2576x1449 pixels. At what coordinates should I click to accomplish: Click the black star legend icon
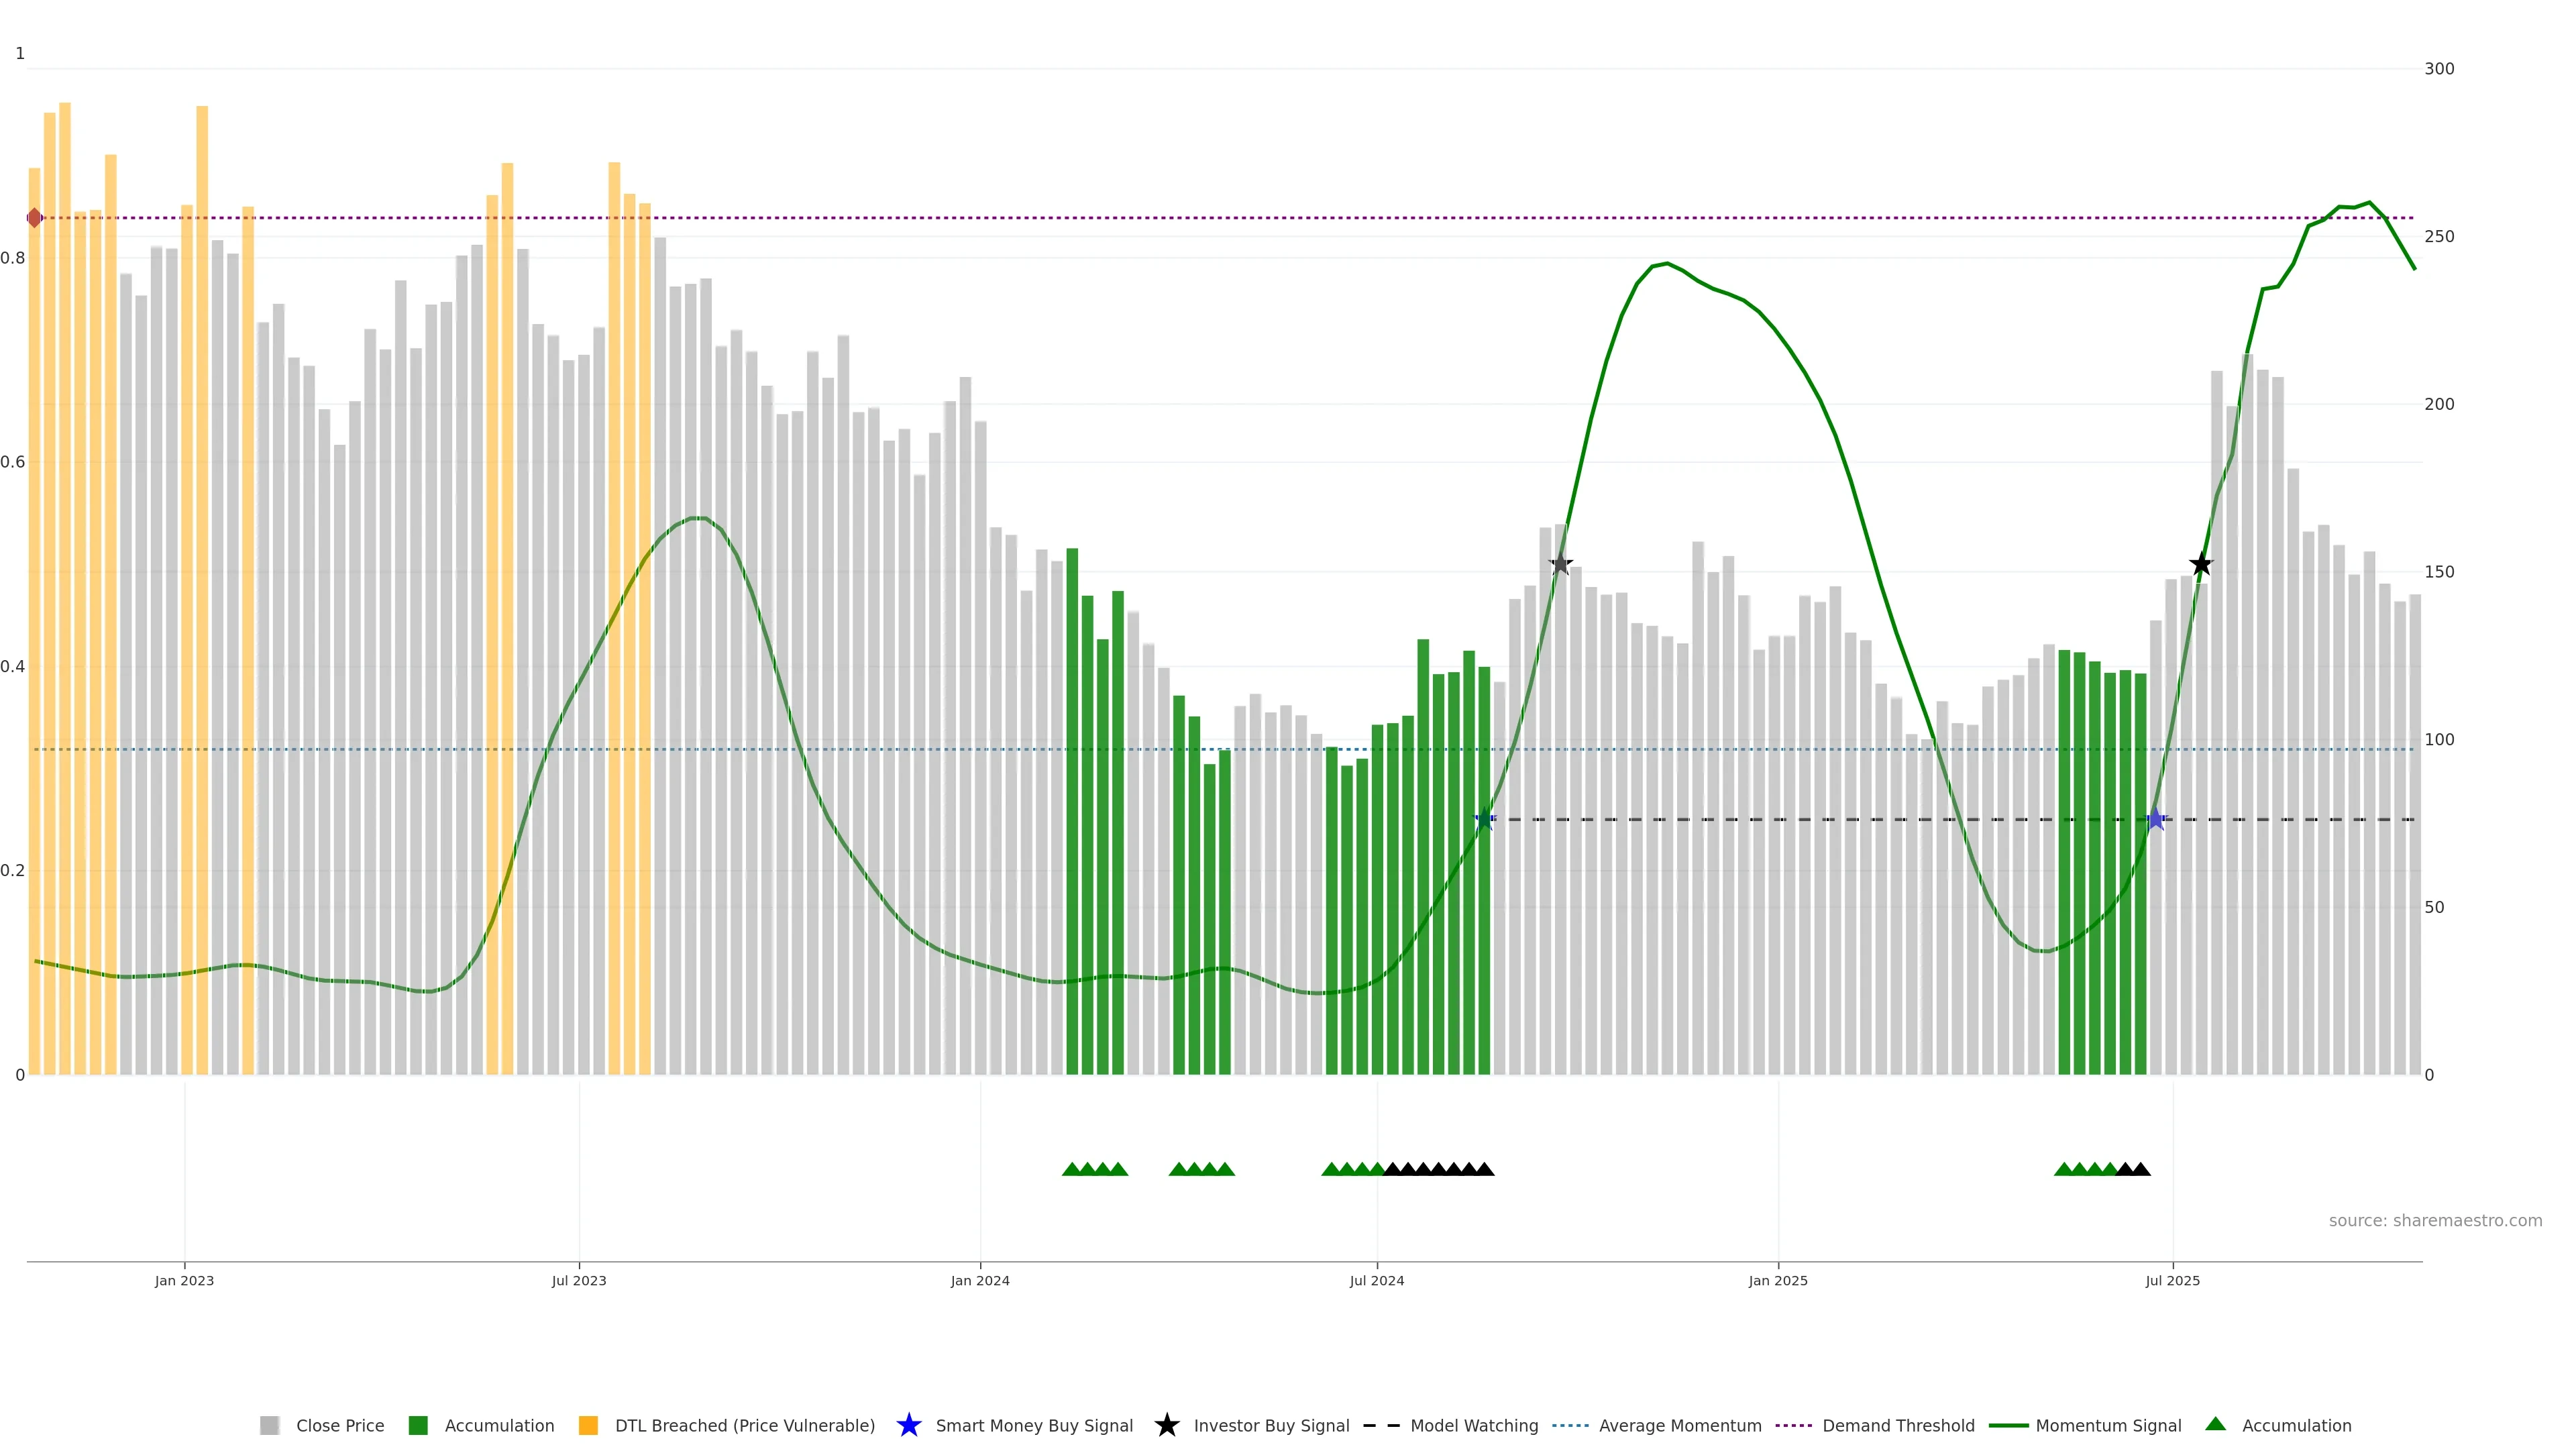[1166, 1425]
